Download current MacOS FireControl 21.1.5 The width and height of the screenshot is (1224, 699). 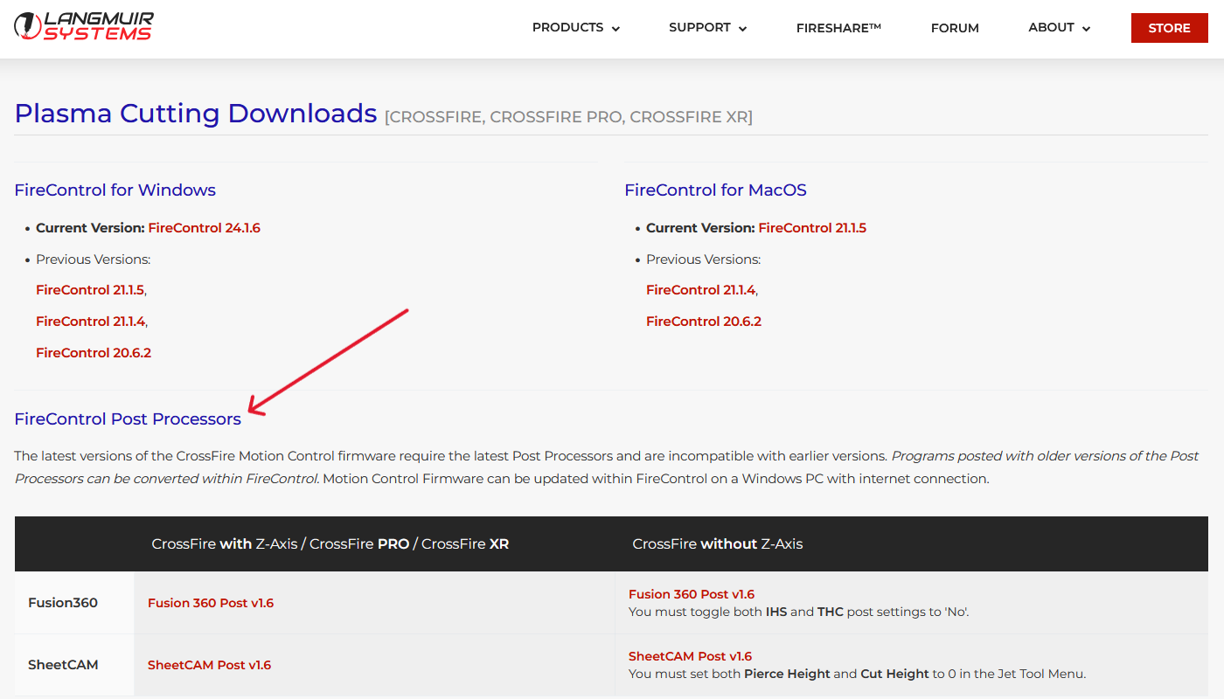point(812,228)
